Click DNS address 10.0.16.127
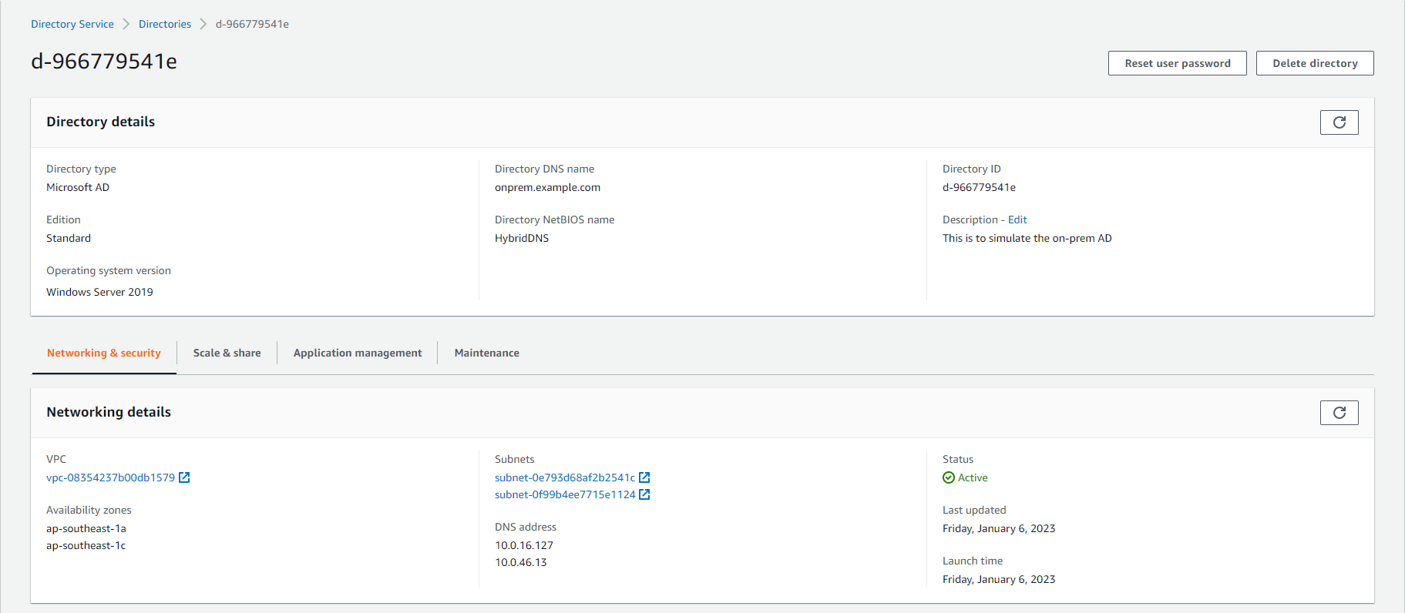The height and width of the screenshot is (613, 1405). [x=524, y=545]
